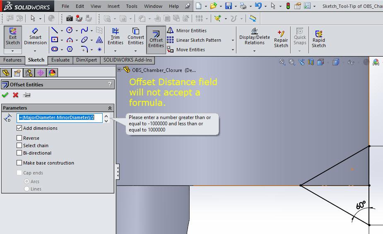Image resolution: width=383 pixels, height=234 pixels.
Task: Open the Line tool dropdown arrow
Action: [62, 31]
